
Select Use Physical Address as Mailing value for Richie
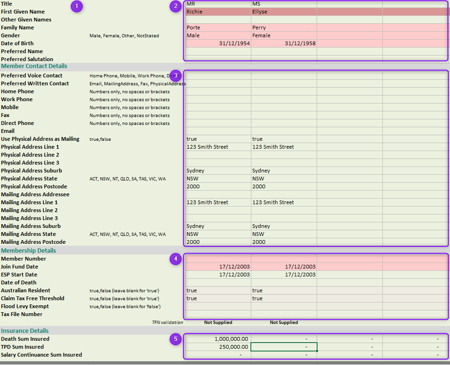(218, 139)
